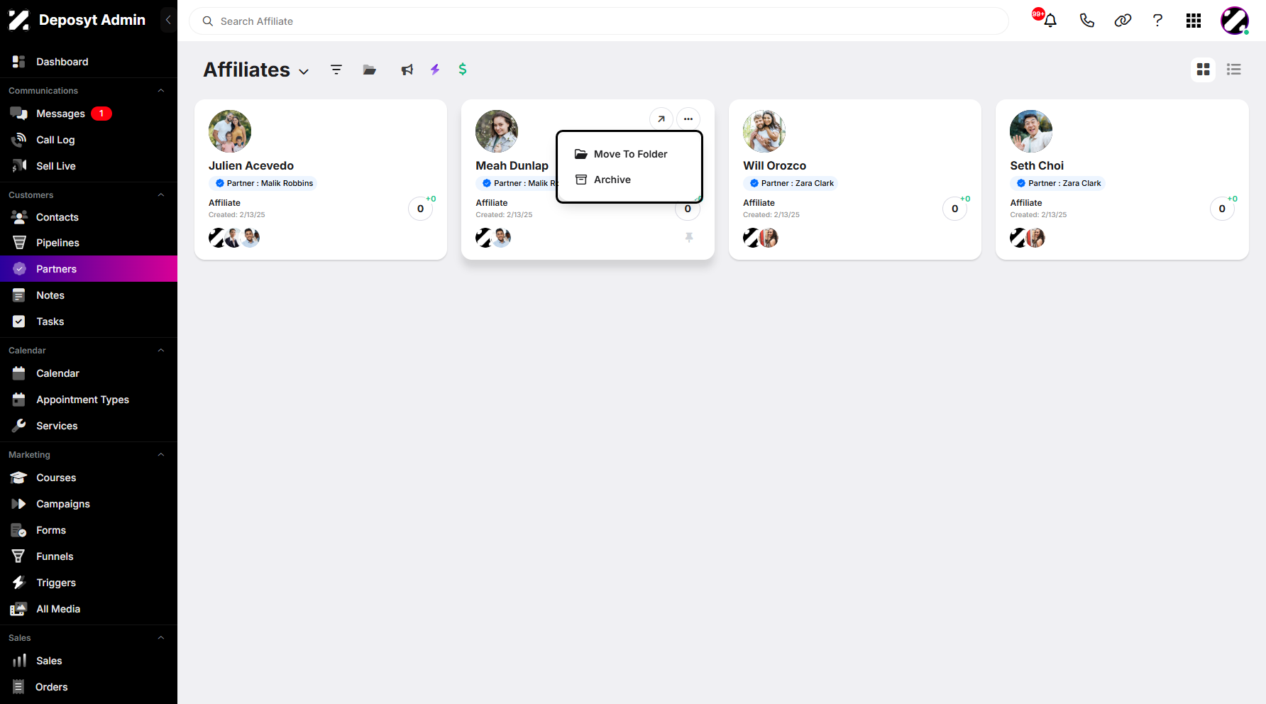Click the three-dots menu on Meah Dunlap card
Viewport: 1266px width, 704px height.
click(x=688, y=119)
